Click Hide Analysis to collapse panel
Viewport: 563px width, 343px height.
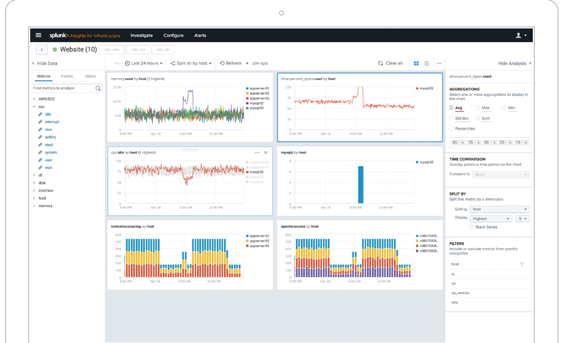tap(514, 63)
